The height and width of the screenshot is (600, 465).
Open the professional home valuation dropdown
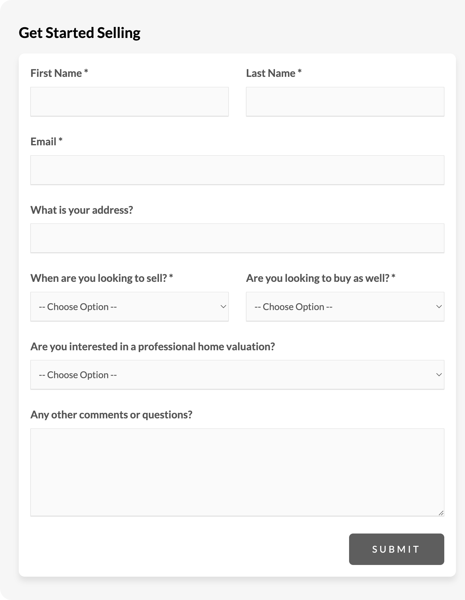[237, 375]
